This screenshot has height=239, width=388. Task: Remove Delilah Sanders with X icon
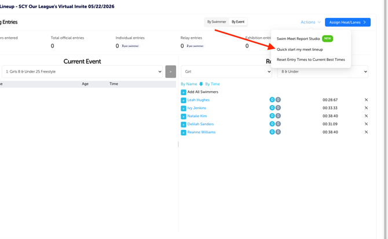tap(366, 124)
